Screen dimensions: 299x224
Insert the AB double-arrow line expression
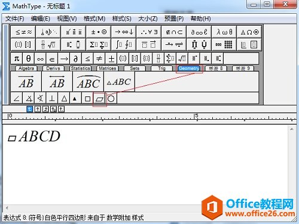coord(57,81)
